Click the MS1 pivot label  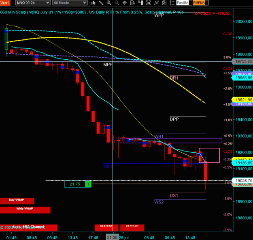[x=108, y=166]
